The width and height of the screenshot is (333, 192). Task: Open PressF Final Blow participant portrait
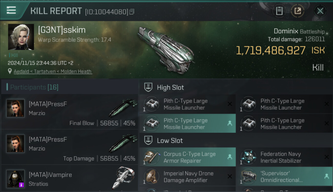(16, 108)
